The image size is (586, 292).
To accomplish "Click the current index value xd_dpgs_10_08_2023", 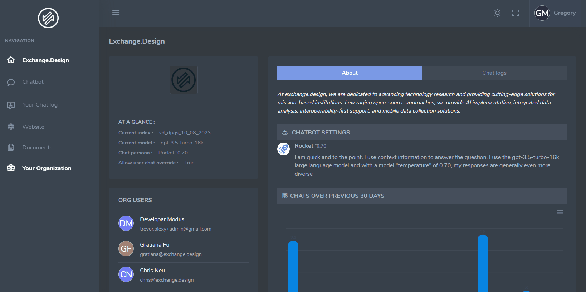I will click(185, 133).
